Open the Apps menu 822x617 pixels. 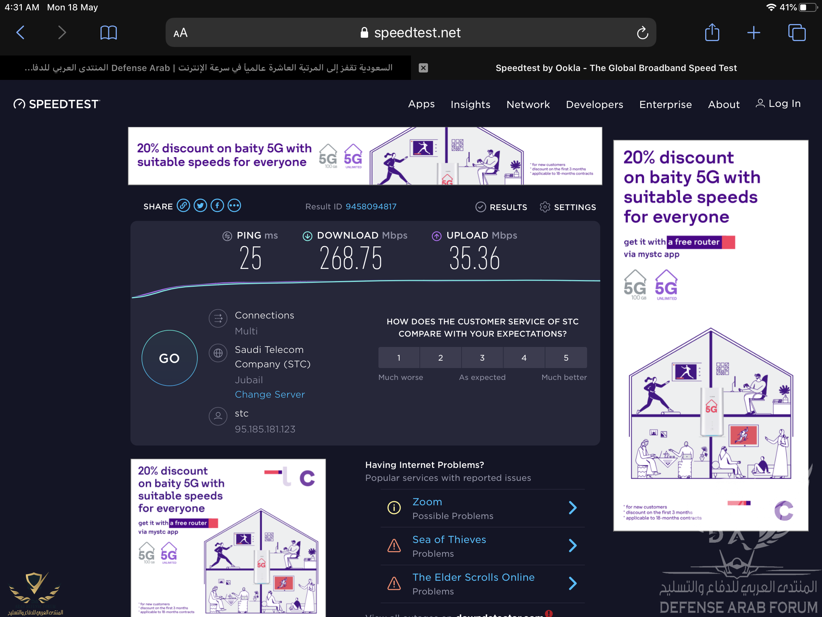[421, 104]
